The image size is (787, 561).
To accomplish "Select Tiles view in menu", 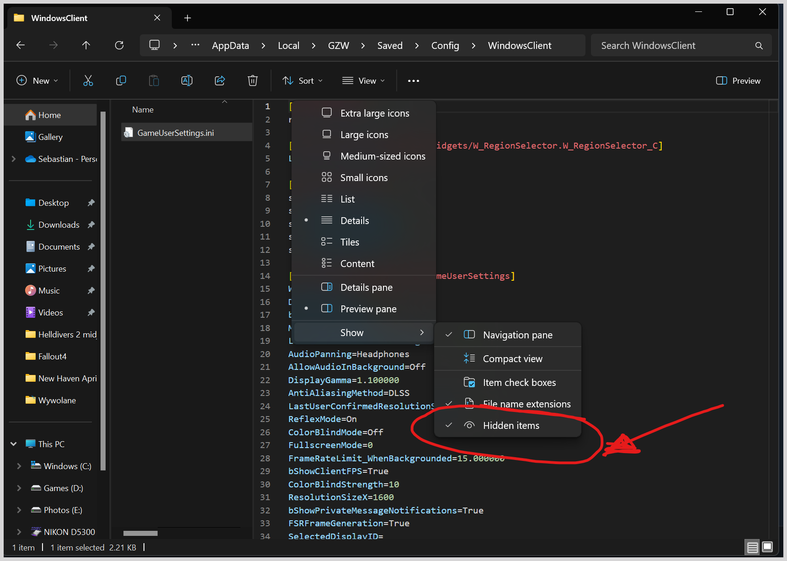I will pos(350,242).
